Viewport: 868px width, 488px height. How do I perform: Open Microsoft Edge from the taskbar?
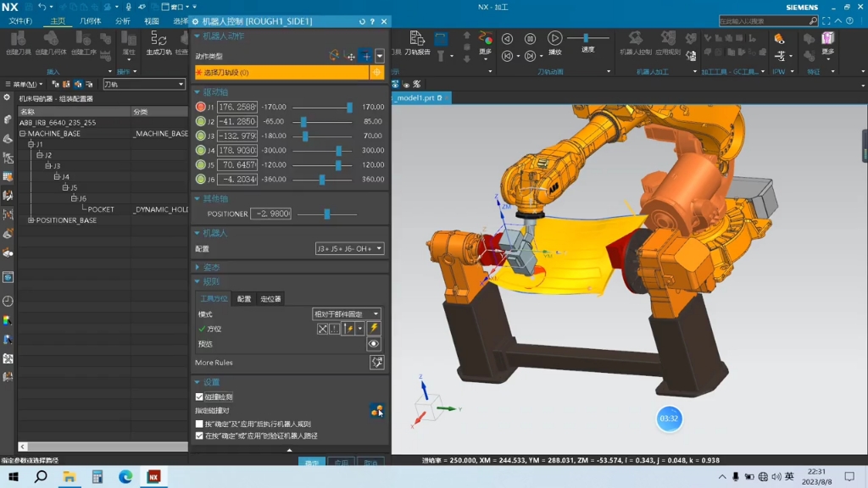pos(125,476)
